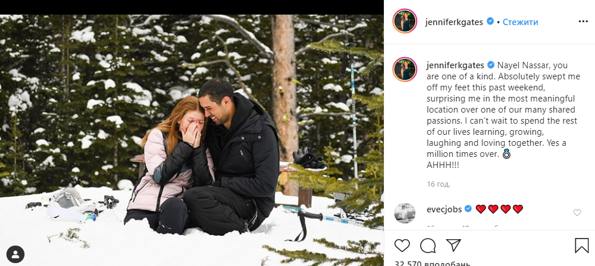Screen dimensions: 595x266
Task: View the likes count "вподобань" list
Action: (x=432, y=264)
